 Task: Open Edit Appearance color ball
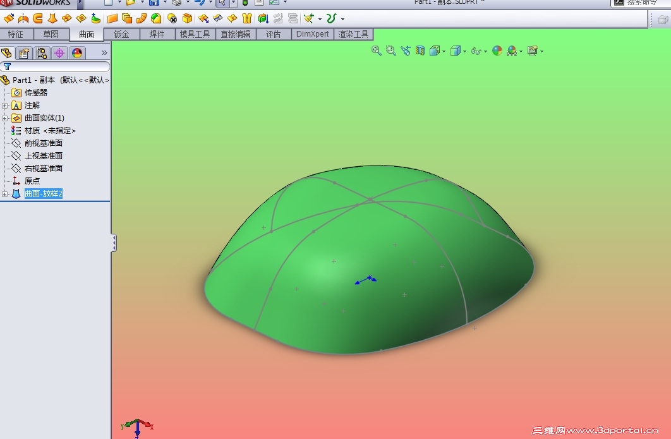click(x=497, y=51)
